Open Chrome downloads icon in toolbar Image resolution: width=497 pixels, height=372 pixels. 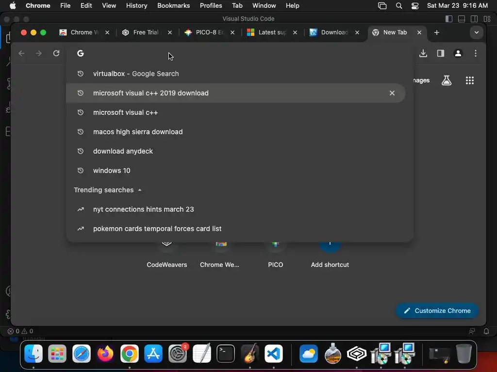[x=423, y=53]
